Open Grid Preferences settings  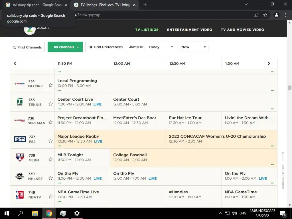pos(106,47)
